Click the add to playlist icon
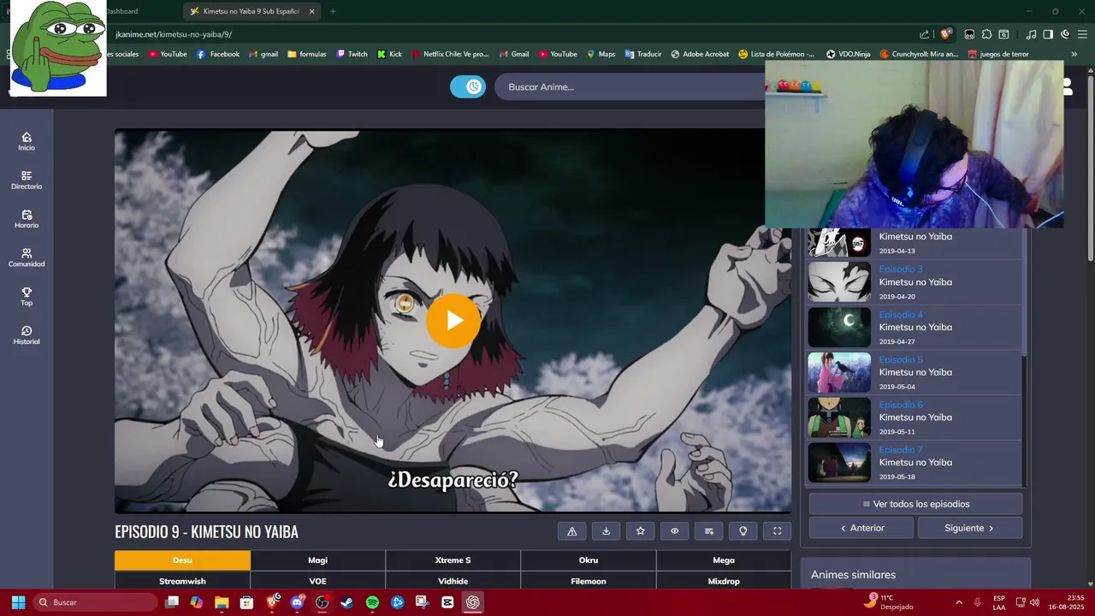Image resolution: width=1095 pixels, height=616 pixels. coord(709,531)
